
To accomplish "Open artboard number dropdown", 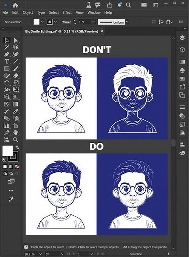I will pyautogui.click(x=92, y=254).
